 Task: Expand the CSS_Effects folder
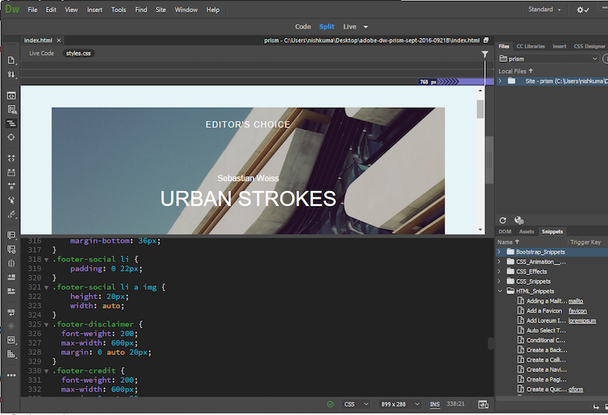click(500, 272)
